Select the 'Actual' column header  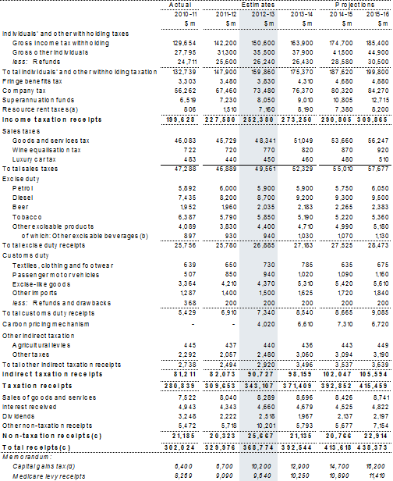coord(180,5)
